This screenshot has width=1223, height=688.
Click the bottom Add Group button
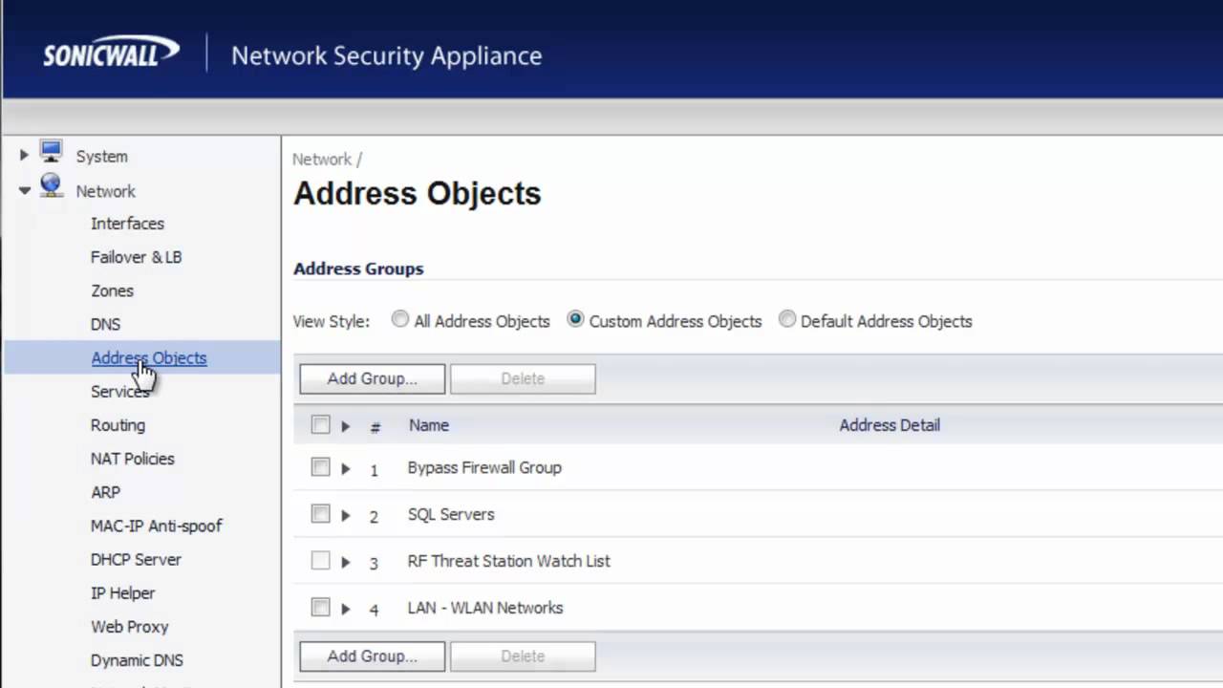(372, 656)
